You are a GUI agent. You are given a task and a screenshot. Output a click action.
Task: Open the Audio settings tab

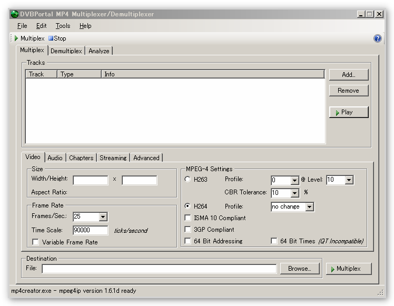[x=55, y=158]
